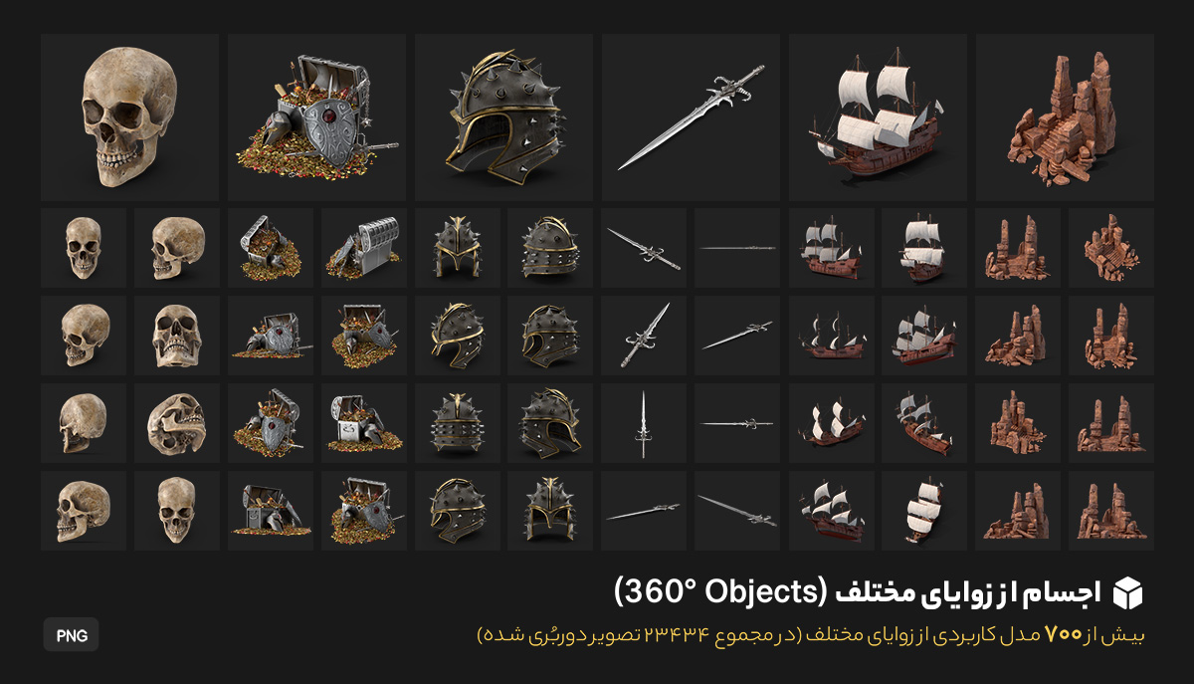
Task: Select the large spiked helmet preview
Action: click(x=503, y=117)
